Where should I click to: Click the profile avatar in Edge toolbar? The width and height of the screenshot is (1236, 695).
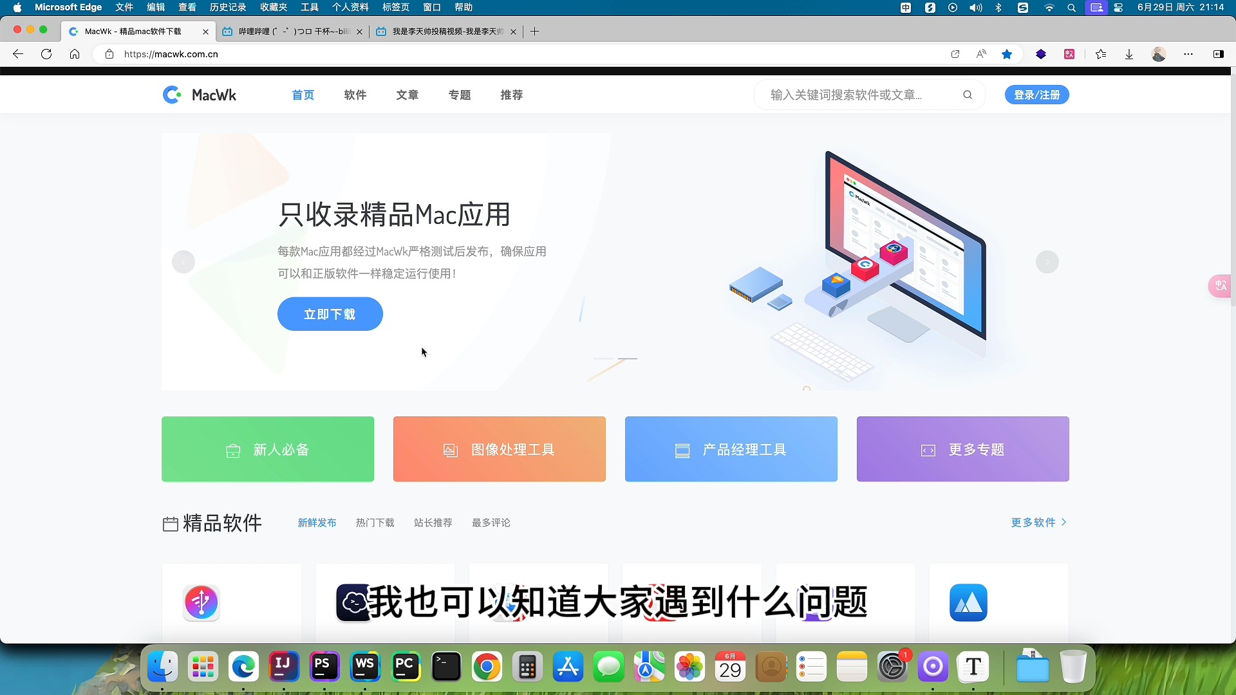(x=1159, y=54)
